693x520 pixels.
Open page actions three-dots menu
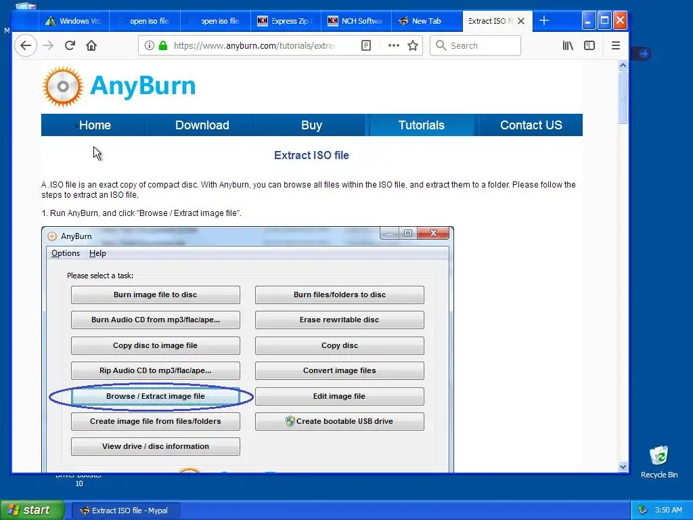393,45
